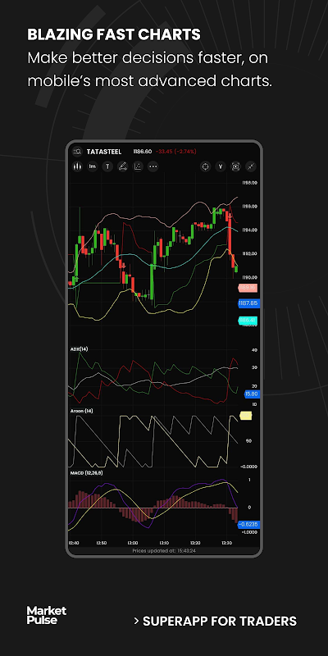
Task: Open the pencil drawing tools
Action: pyautogui.click(x=122, y=166)
